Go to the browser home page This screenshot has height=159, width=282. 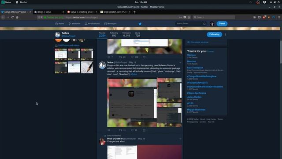pyautogui.click(x=17, y=17)
